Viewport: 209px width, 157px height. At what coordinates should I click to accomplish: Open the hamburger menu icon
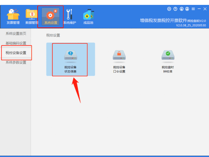pyautogui.click(x=193, y=9)
